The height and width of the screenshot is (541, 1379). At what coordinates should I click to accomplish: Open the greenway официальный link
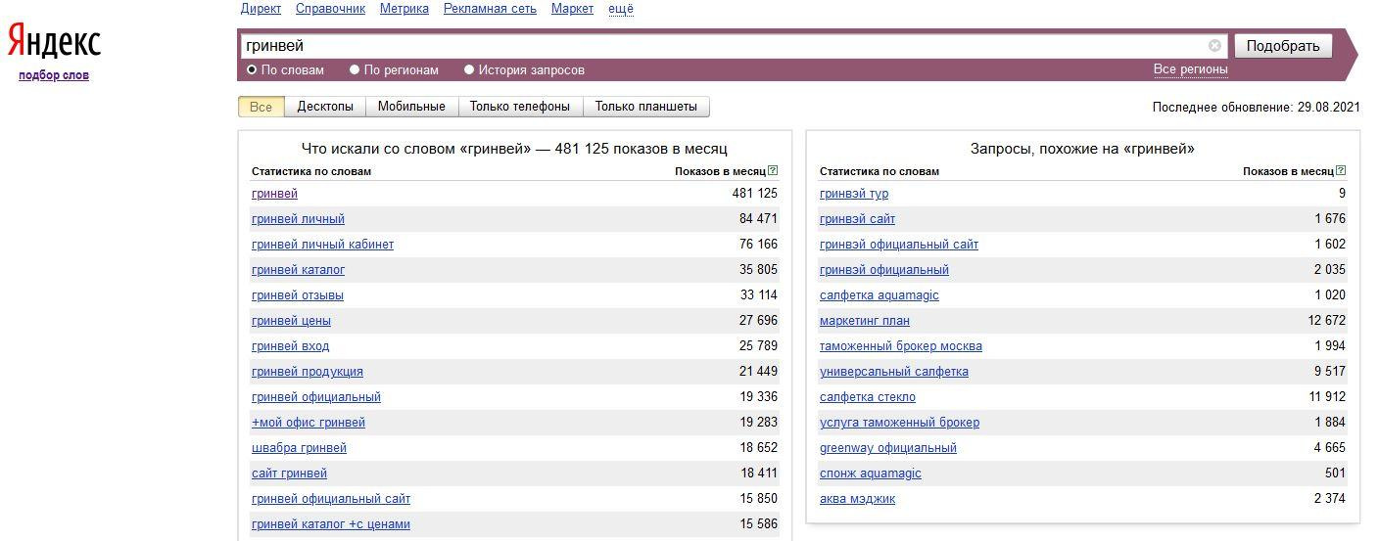tap(888, 448)
